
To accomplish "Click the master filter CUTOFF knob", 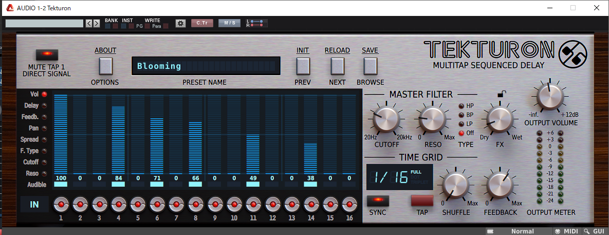I will point(386,120).
